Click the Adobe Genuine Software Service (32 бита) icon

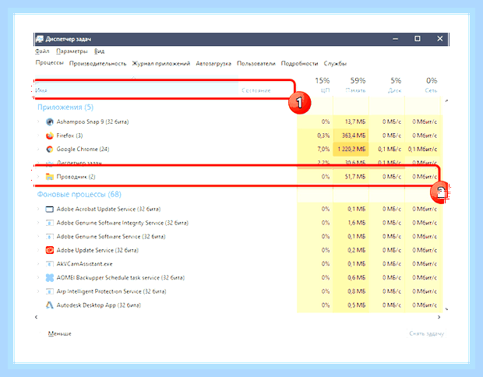point(50,237)
